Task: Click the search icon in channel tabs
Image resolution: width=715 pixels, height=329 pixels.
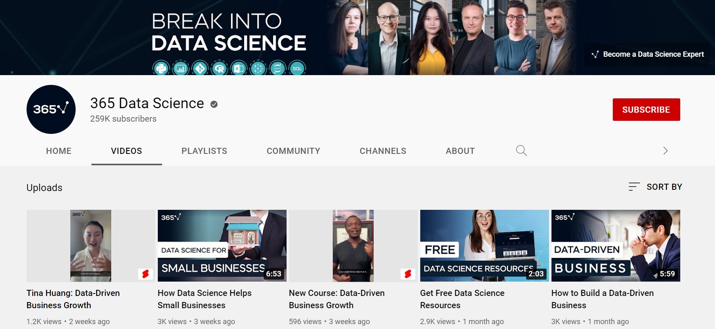Action: click(x=521, y=151)
